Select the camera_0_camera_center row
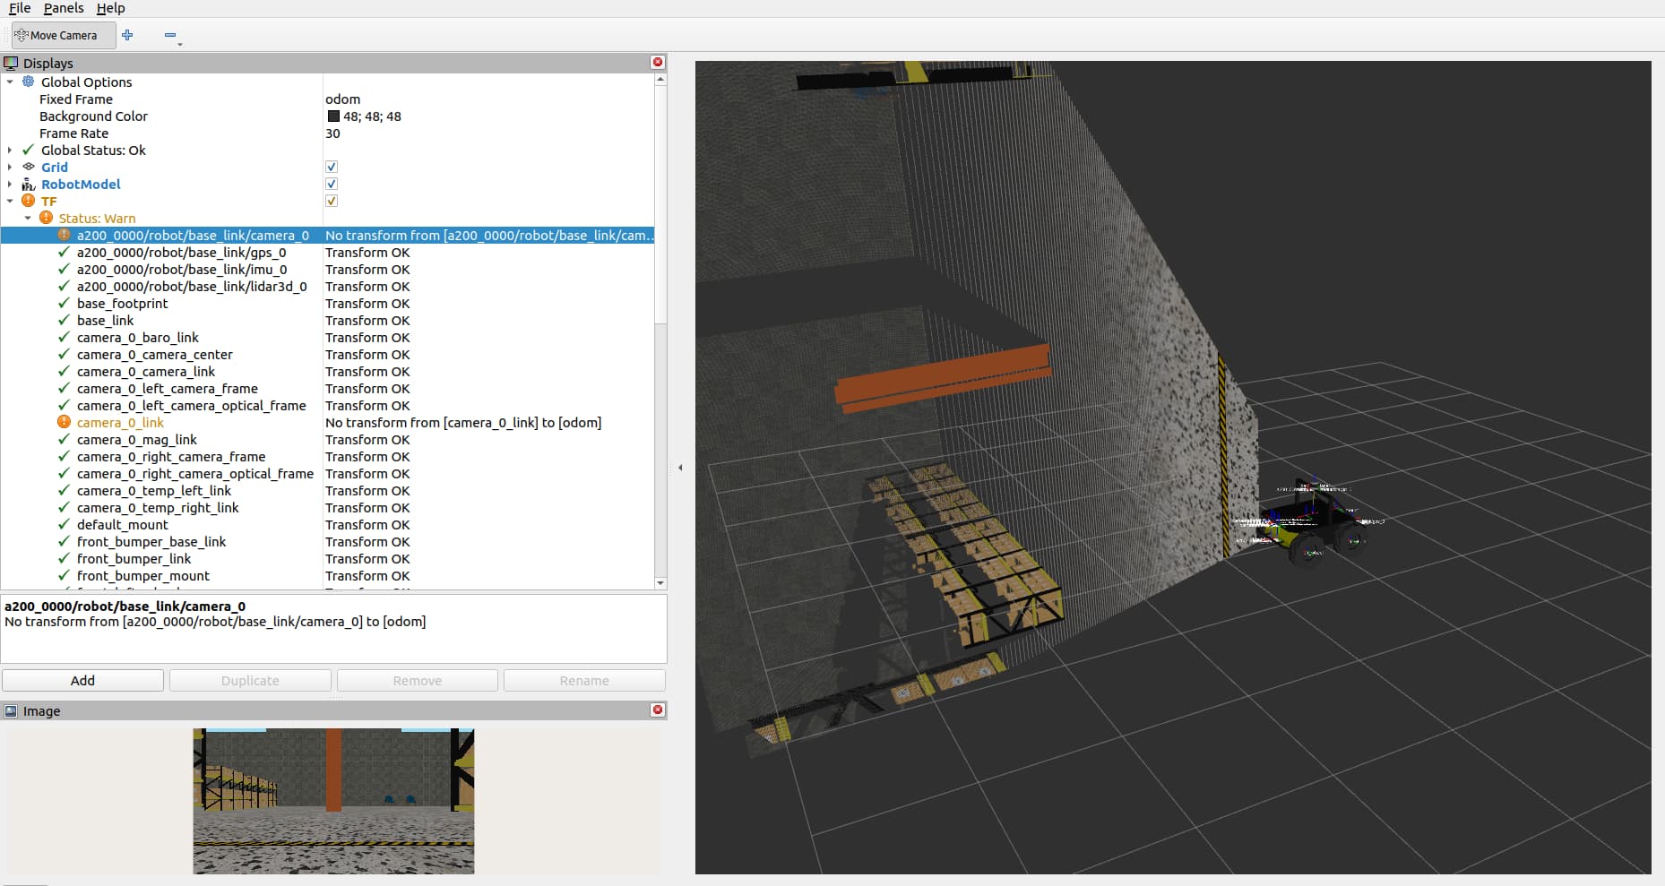This screenshot has width=1665, height=886. tap(327, 354)
